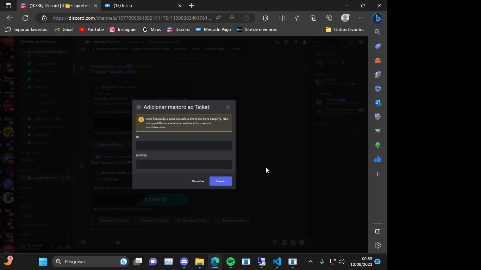Cancel the Adicionar menbro ao Ticket form
Screen dimensions: 481x270
pyautogui.click(x=198, y=181)
